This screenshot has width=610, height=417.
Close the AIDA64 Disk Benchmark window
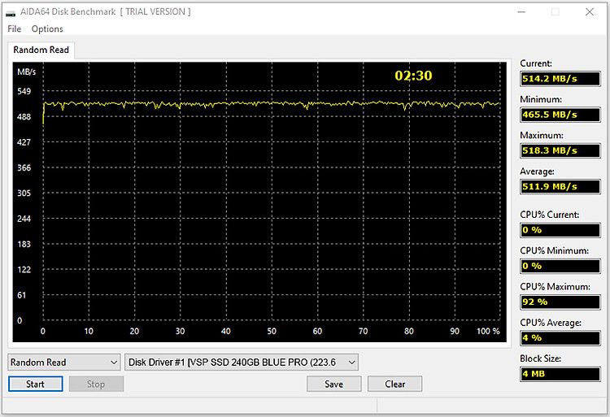click(590, 12)
